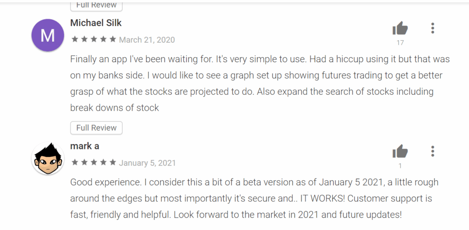Click the January 5, 2021 review date
Viewport: 469px width, 230px height.
tap(147, 163)
